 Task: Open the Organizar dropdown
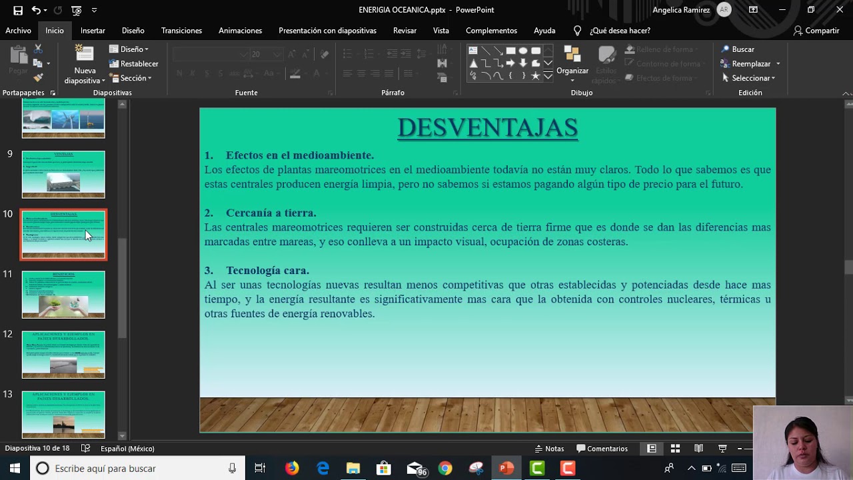[x=572, y=65]
